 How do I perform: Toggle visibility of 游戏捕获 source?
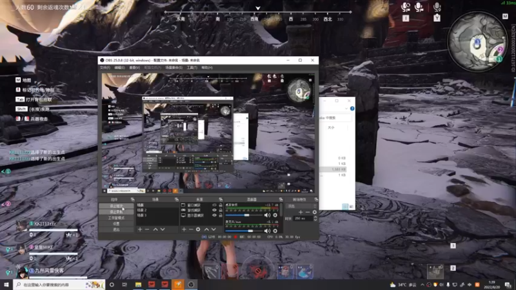(214, 210)
